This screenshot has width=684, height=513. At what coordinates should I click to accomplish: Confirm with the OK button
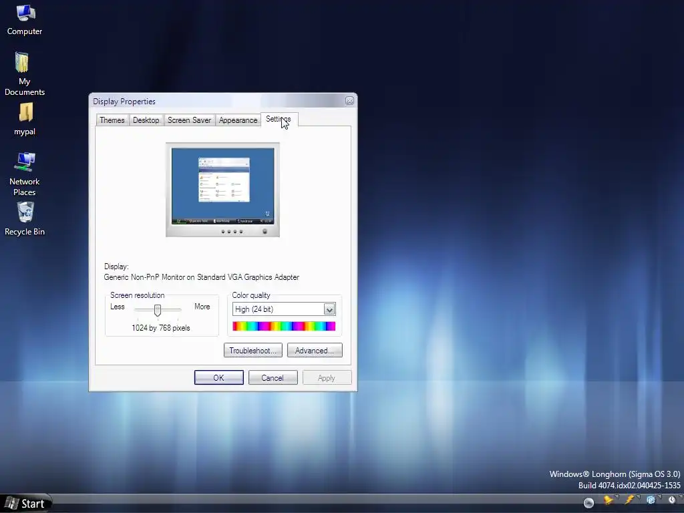click(x=219, y=378)
